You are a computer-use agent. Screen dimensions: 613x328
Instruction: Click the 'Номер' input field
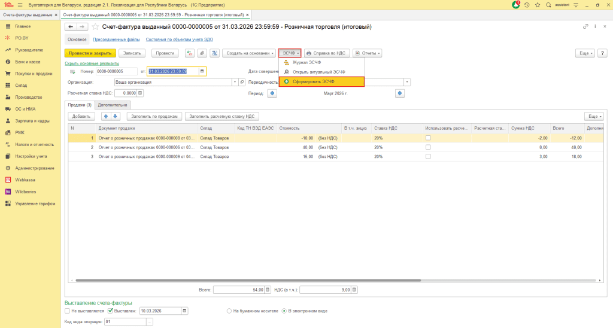point(117,71)
